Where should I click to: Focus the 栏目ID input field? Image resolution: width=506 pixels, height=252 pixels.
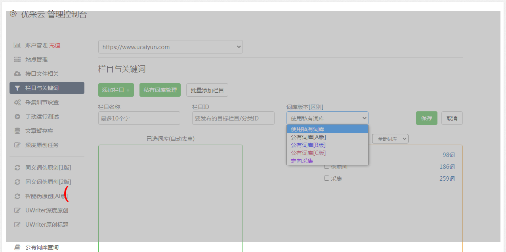coord(233,118)
